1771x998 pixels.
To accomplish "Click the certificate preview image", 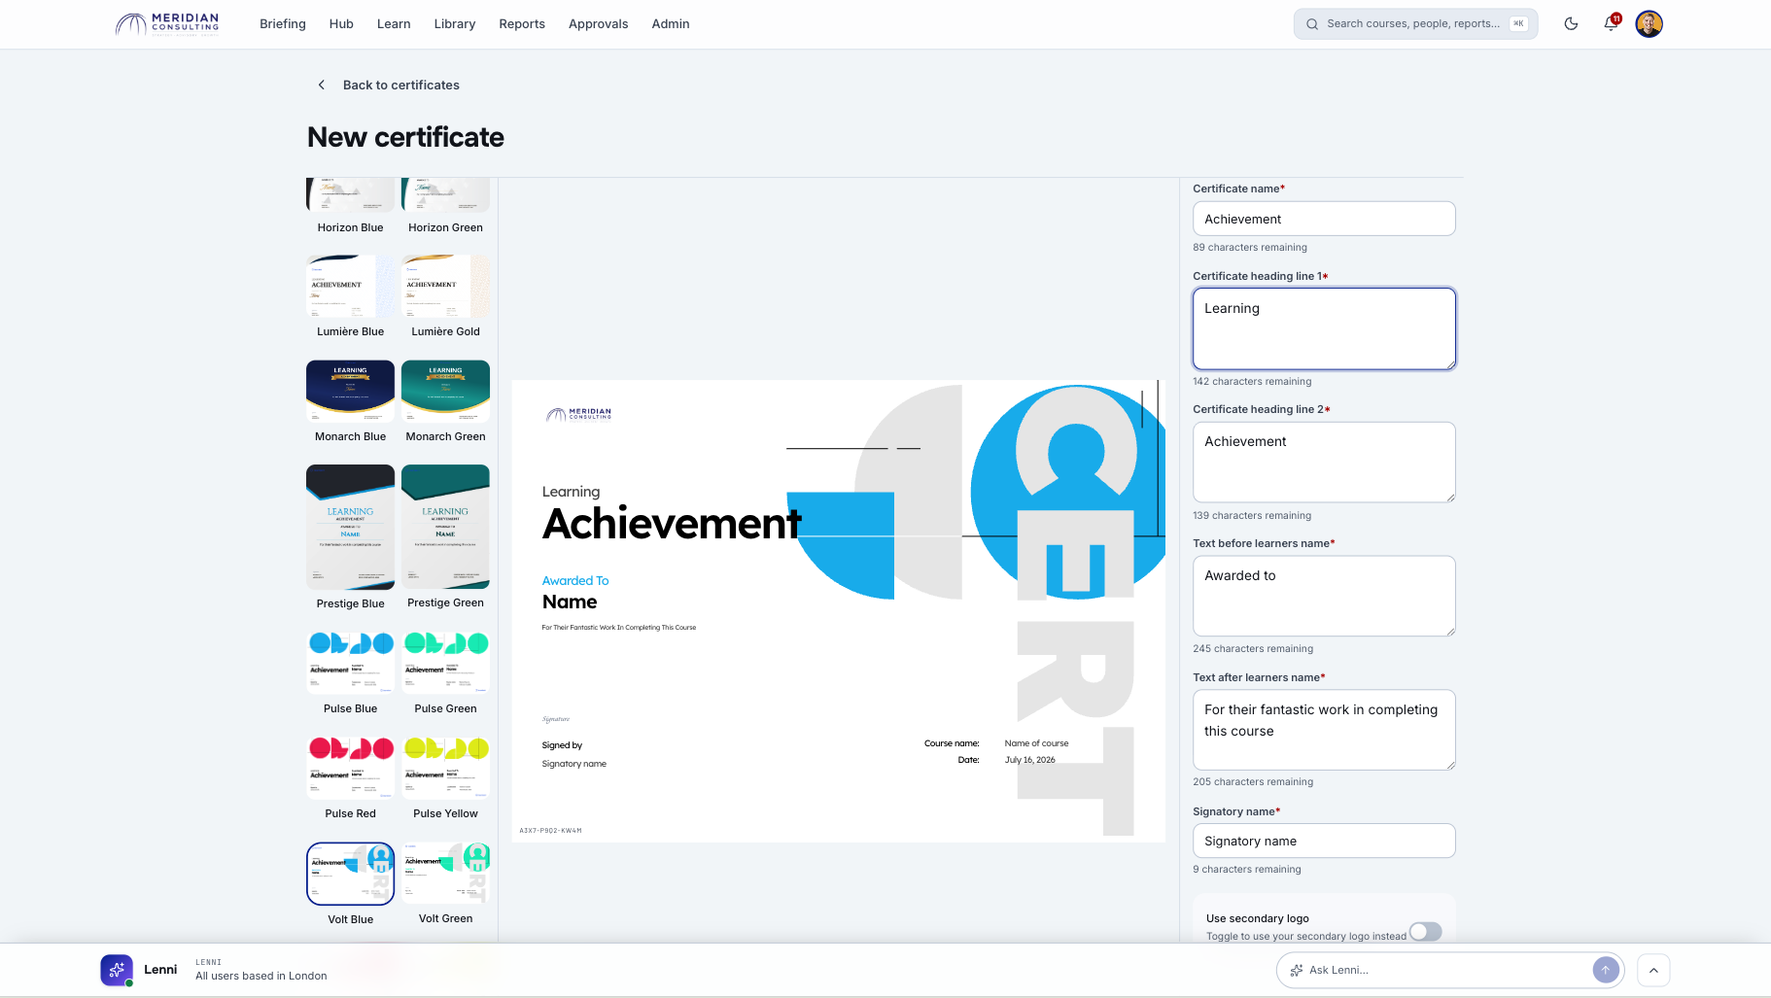I will click(x=839, y=611).
